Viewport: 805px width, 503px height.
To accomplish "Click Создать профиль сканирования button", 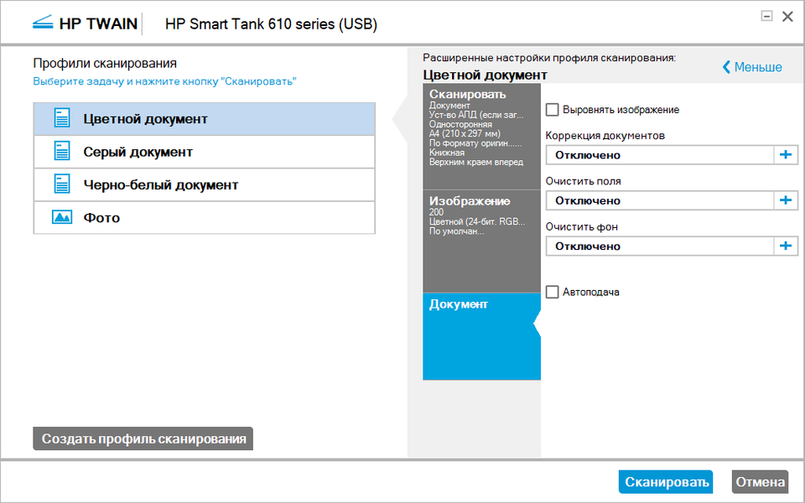I will pyautogui.click(x=143, y=438).
